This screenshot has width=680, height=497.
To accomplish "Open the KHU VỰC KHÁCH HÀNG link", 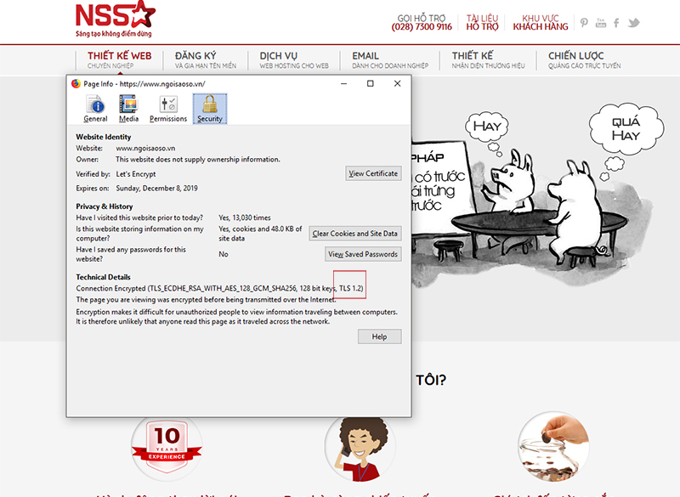I will click(x=541, y=22).
